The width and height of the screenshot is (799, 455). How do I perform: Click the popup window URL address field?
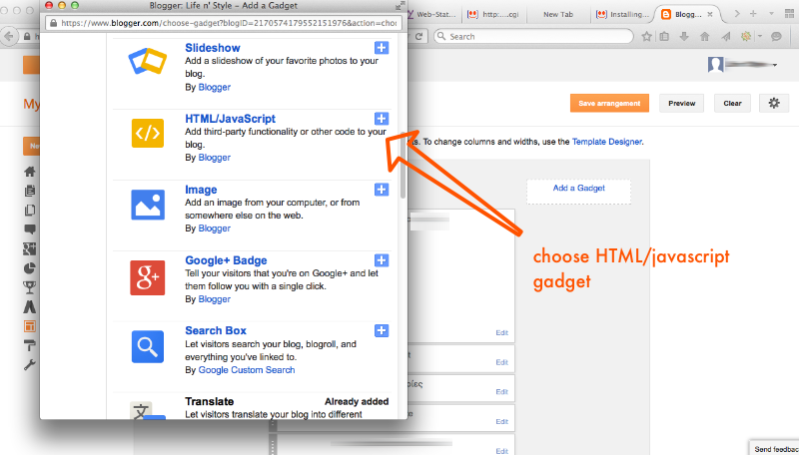(x=224, y=23)
